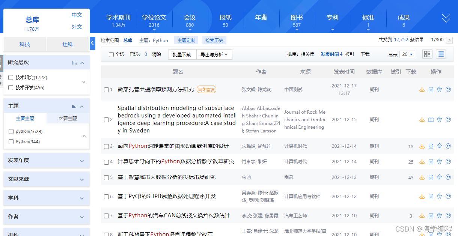
Task: Open the 显示 20 results-per-page dropdown
Action: (407, 54)
